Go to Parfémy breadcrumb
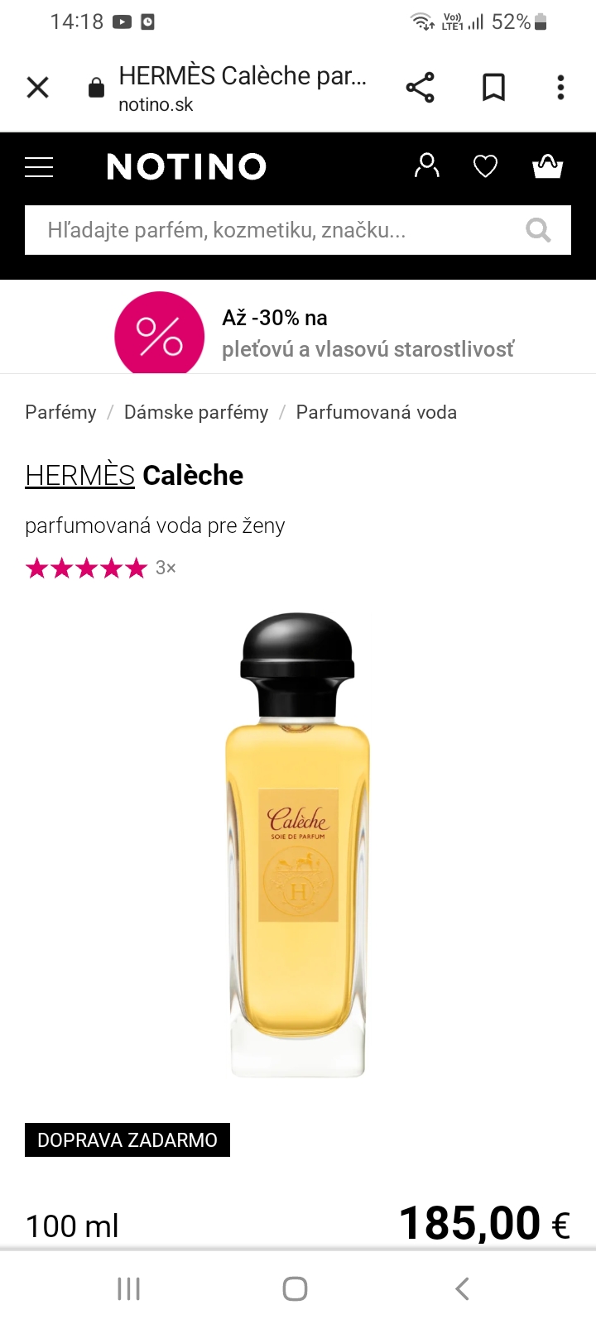 [60, 412]
